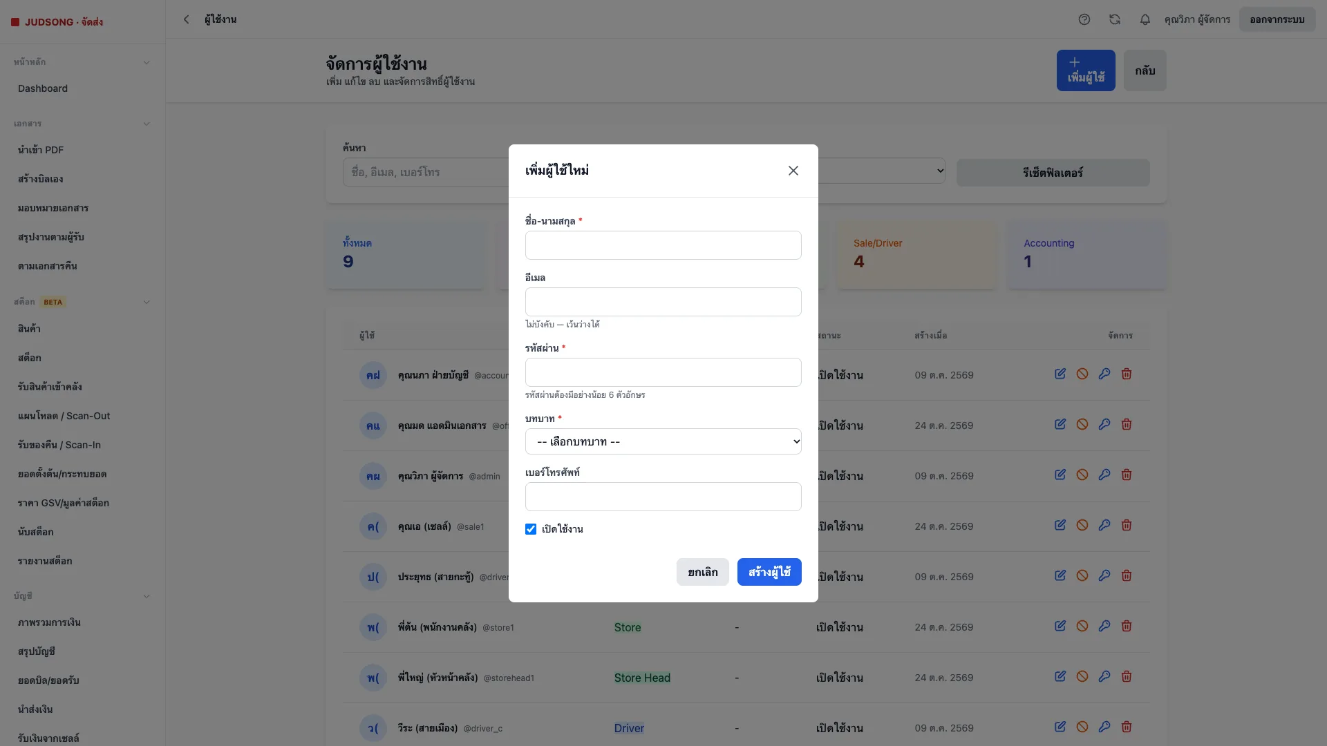Open help icon in top bar
This screenshot has height=746, width=1327.
1084,19
